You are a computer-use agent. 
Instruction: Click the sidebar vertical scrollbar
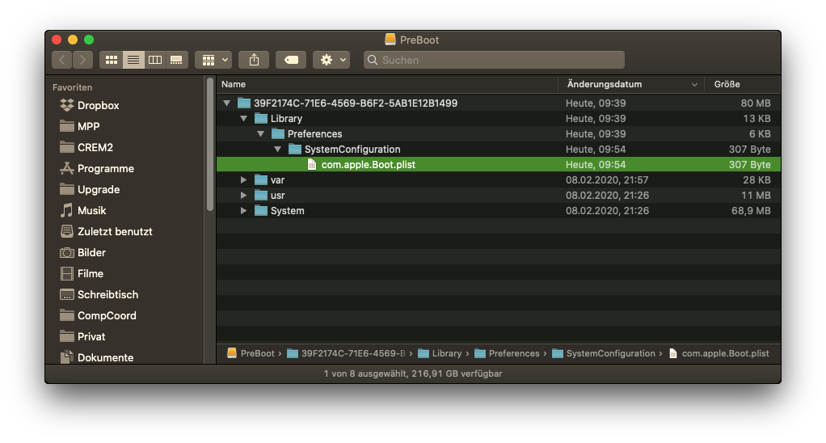point(210,145)
